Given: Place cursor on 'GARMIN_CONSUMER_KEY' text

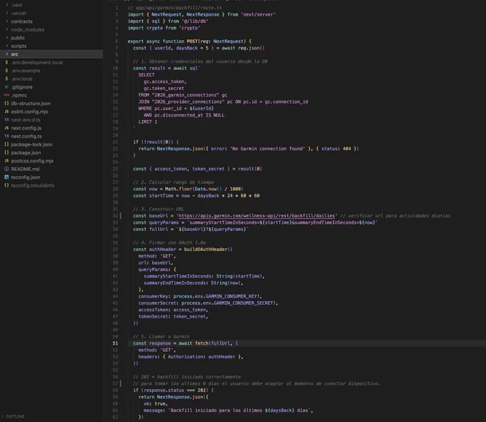Looking at the screenshot, I should [x=232, y=296].
